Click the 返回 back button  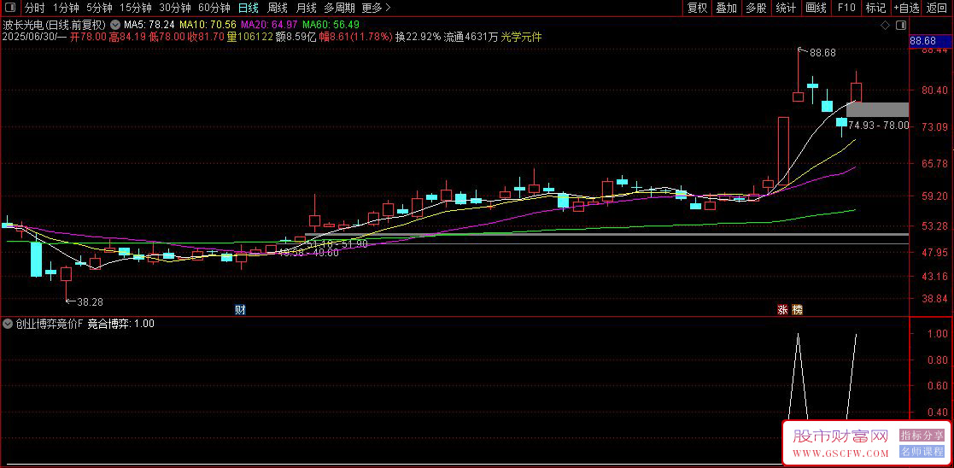938,8
